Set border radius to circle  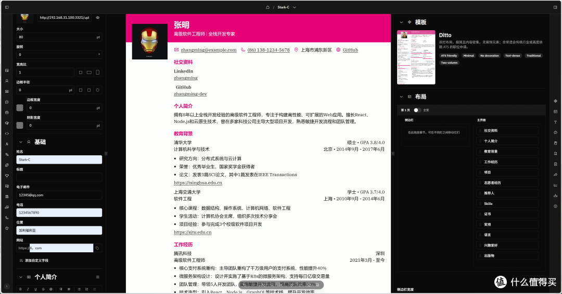point(97,90)
